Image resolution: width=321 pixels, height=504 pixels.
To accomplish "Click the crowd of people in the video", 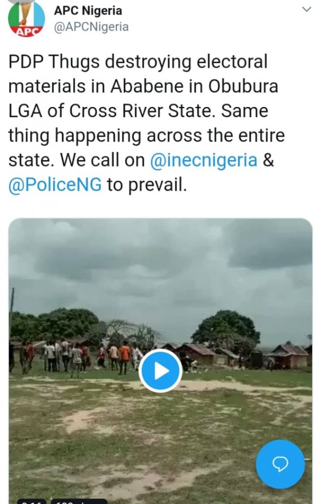I will [74, 353].
